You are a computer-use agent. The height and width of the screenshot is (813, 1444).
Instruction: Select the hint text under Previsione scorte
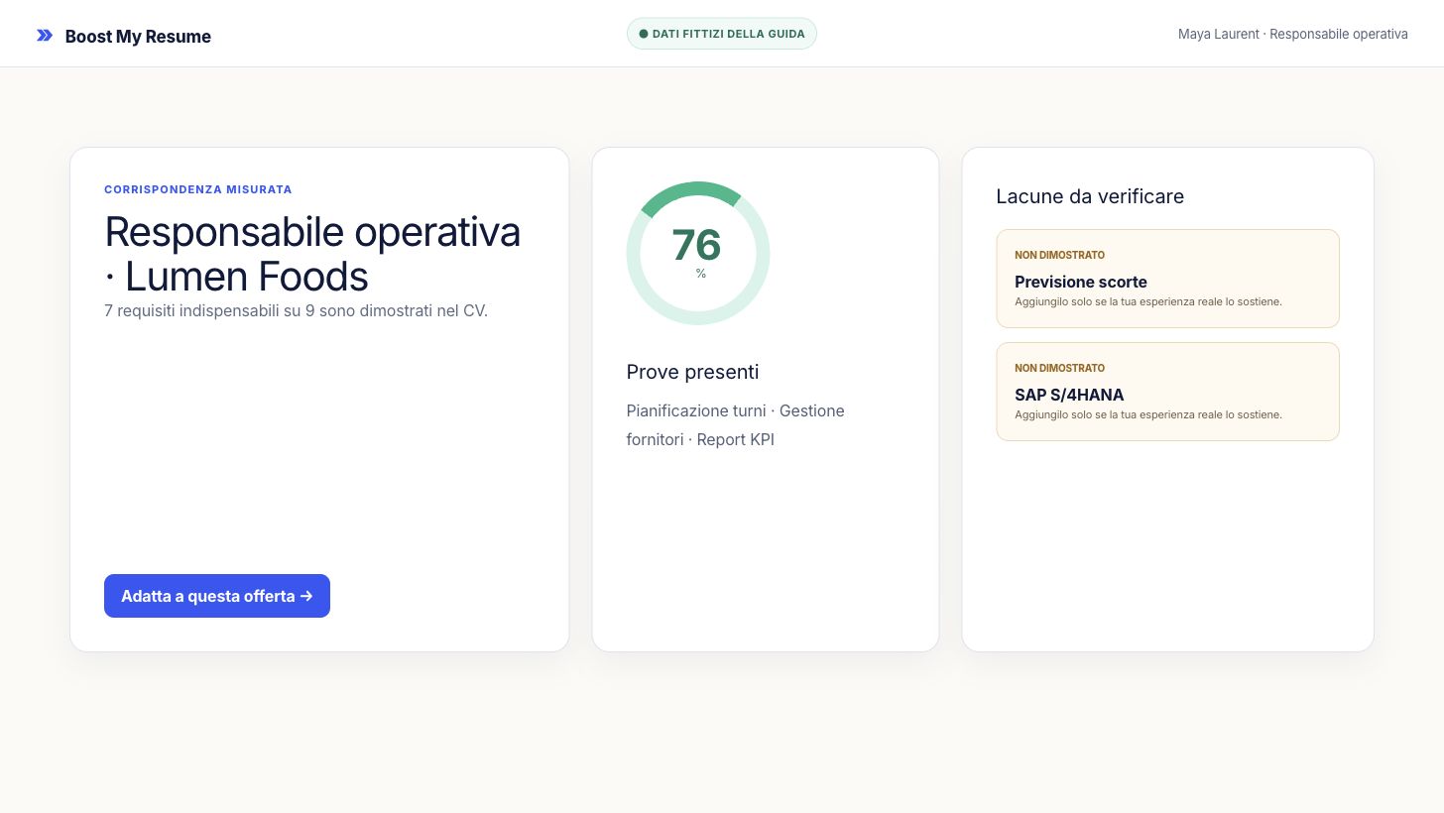pos(1148,301)
